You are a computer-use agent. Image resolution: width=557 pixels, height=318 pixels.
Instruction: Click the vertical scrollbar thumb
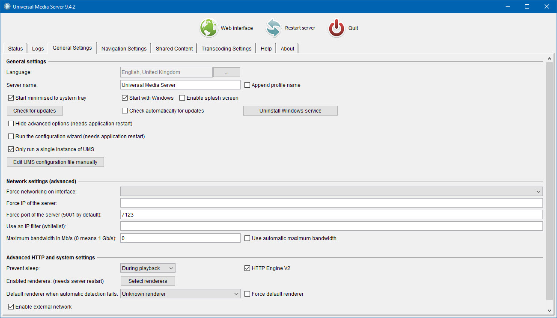550,181
